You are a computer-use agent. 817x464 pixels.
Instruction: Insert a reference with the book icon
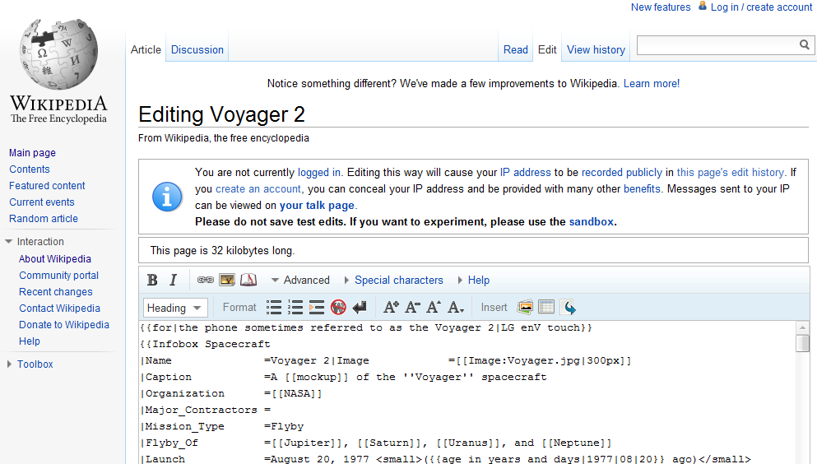point(248,281)
